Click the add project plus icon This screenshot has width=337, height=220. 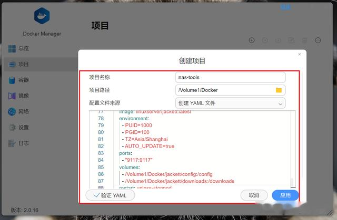click(252, 40)
